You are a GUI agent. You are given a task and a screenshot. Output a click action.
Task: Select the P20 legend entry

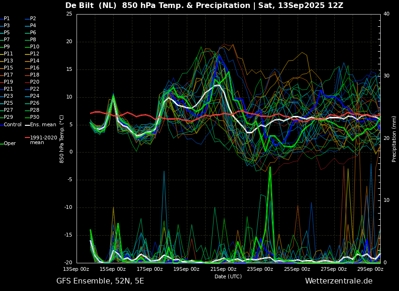coord(32,82)
